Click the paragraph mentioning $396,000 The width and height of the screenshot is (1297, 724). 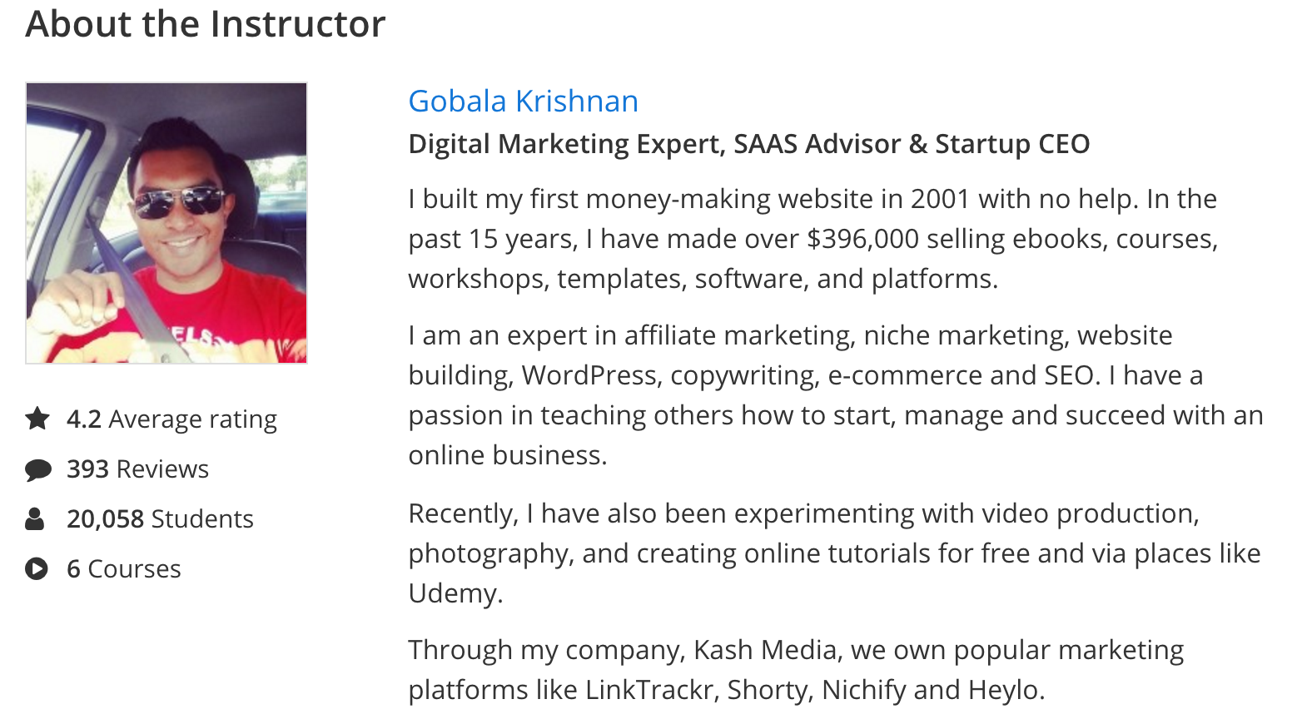tap(812, 239)
